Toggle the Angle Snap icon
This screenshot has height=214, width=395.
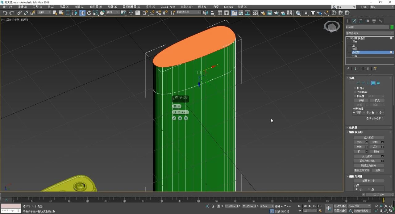tap(152, 13)
